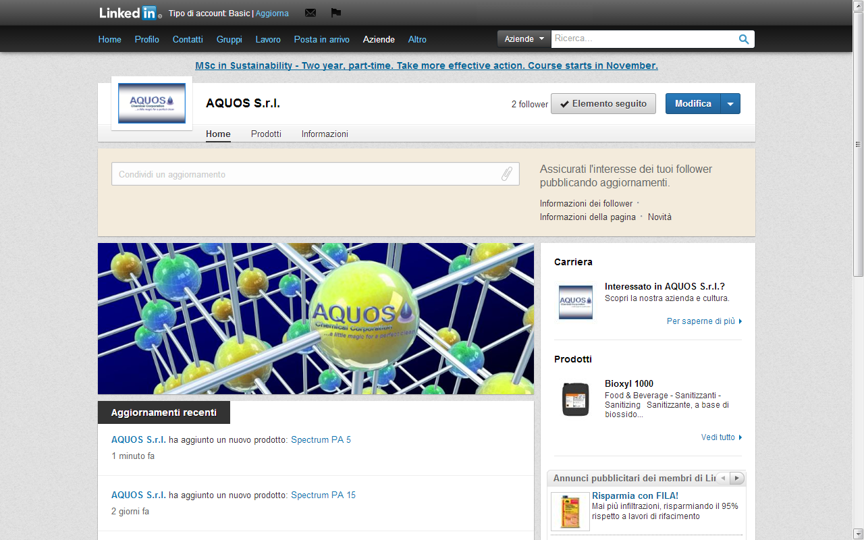Click the Condividi un aggiornamento field
The width and height of the screenshot is (864, 540).
click(x=315, y=174)
